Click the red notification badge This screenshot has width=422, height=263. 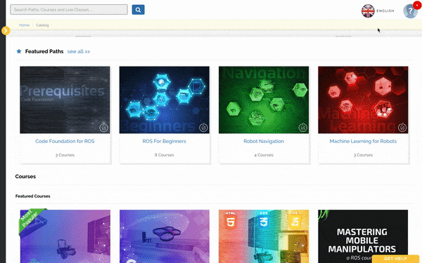417,5
